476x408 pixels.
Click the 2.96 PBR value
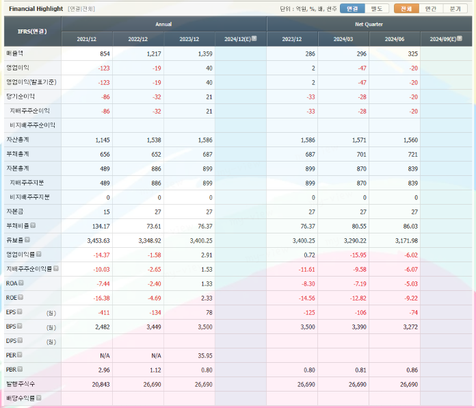pyautogui.click(x=104, y=370)
